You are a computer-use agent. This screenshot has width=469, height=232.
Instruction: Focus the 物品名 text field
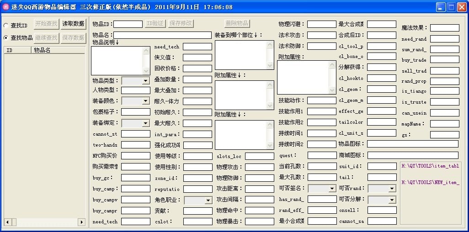click(162, 35)
